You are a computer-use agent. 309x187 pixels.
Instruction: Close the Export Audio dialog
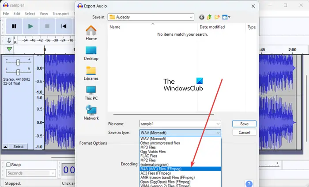(x=253, y=6)
